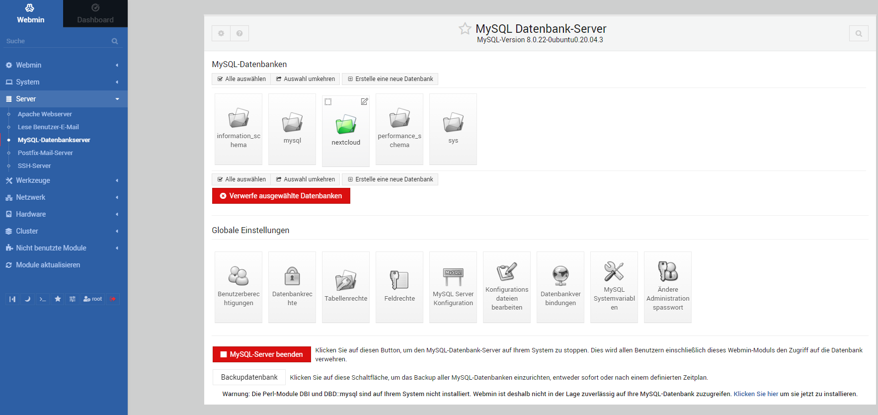Click lower Auswahl umkehren button
Screen dimensions: 878x415
click(305, 179)
